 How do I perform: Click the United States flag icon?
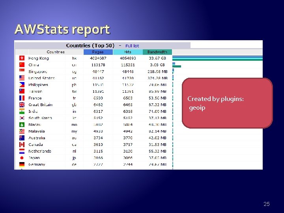coord(22,78)
